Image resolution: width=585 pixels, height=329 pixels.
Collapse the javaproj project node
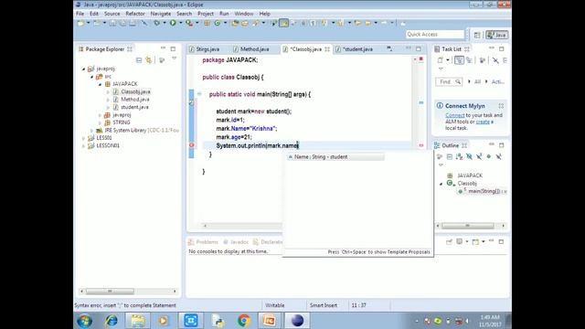click(x=84, y=69)
